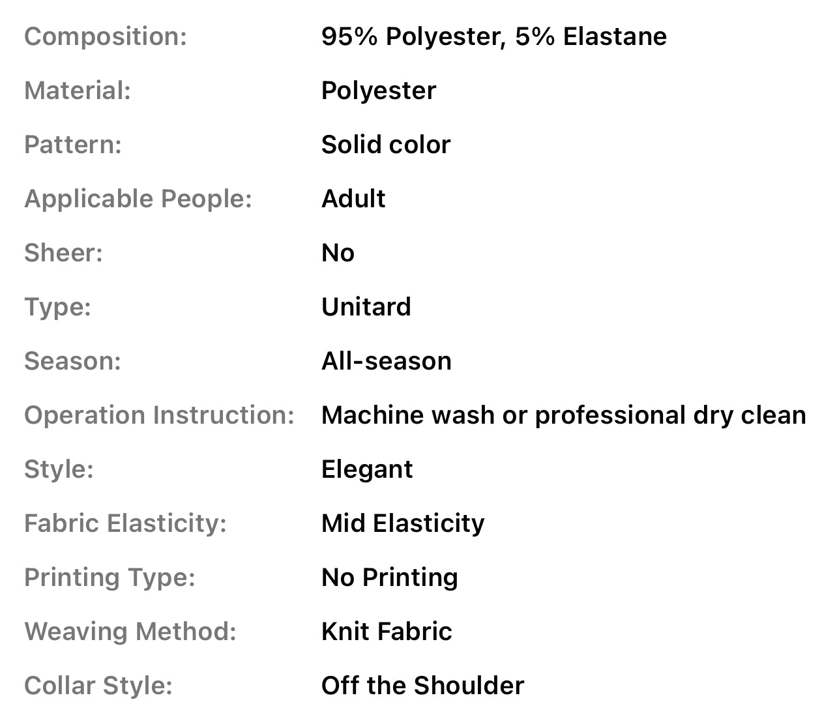Viewport: 837px width, 717px height.
Task: Click the "Off the Shoulder" collar value
Action: pos(422,686)
